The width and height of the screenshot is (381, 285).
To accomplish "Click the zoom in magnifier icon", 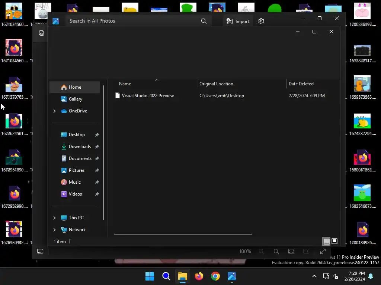I will click(x=276, y=252).
